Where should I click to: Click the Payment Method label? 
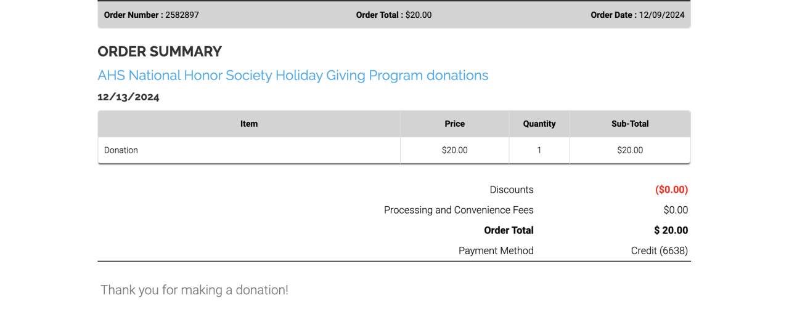(x=496, y=251)
